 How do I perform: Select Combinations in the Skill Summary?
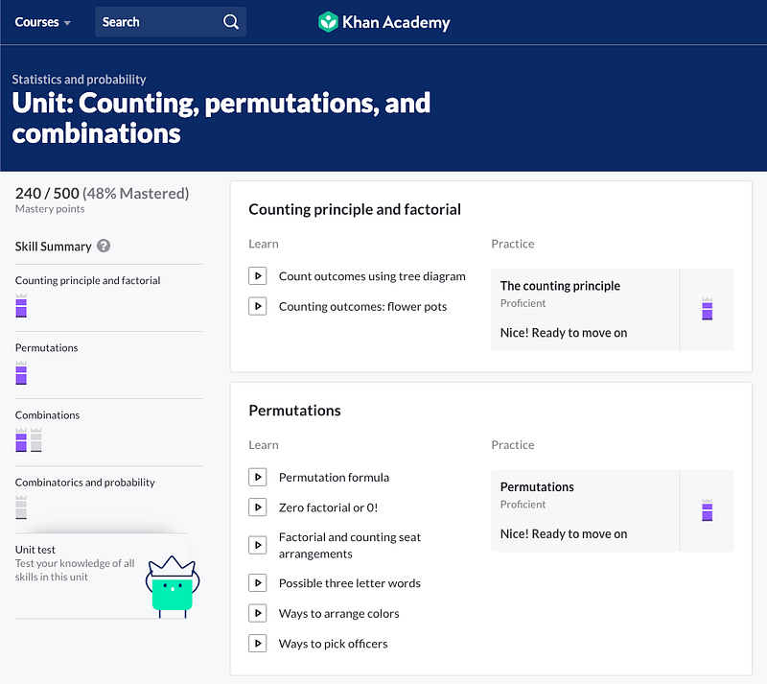click(x=47, y=415)
